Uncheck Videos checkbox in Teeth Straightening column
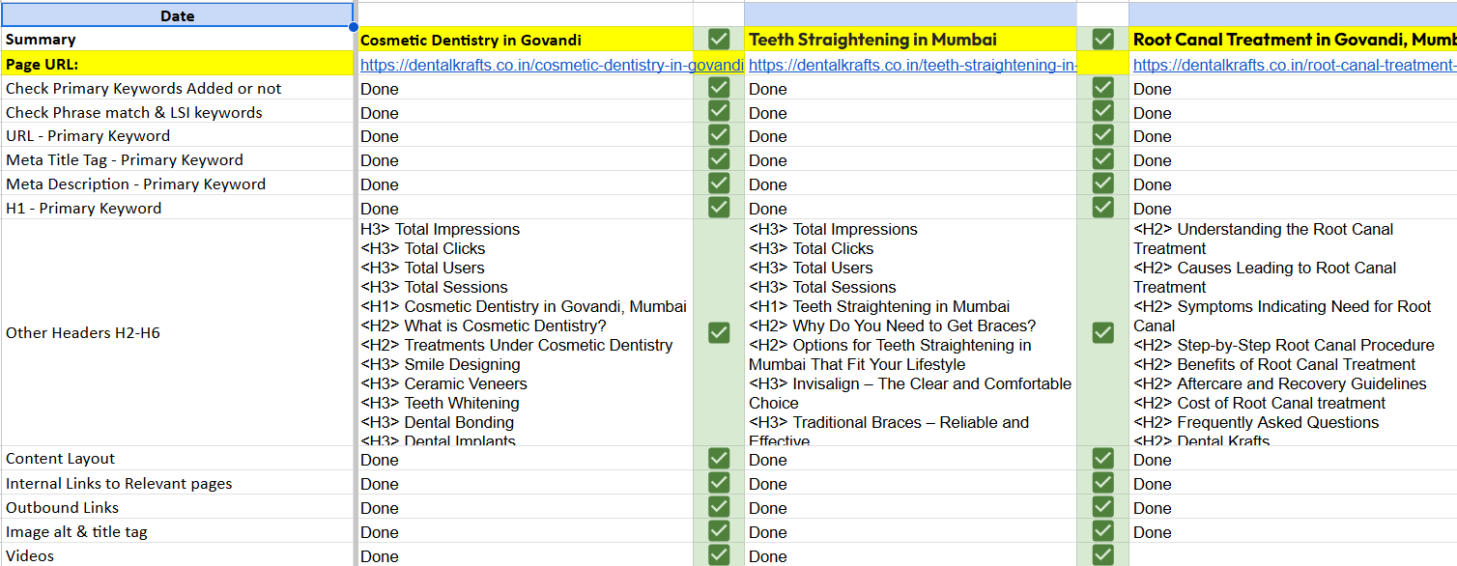1457x566 pixels. pyautogui.click(x=1102, y=555)
